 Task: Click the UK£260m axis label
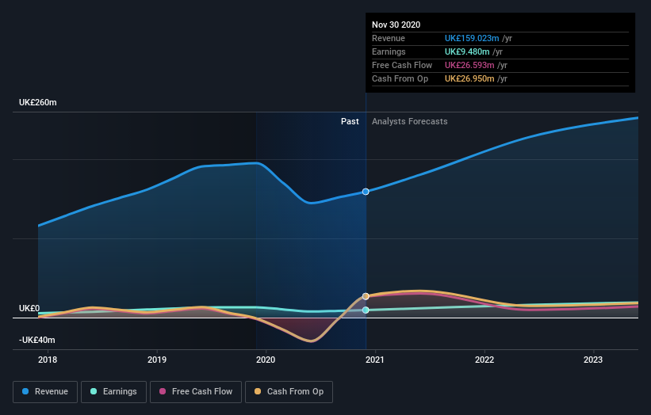(x=38, y=102)
